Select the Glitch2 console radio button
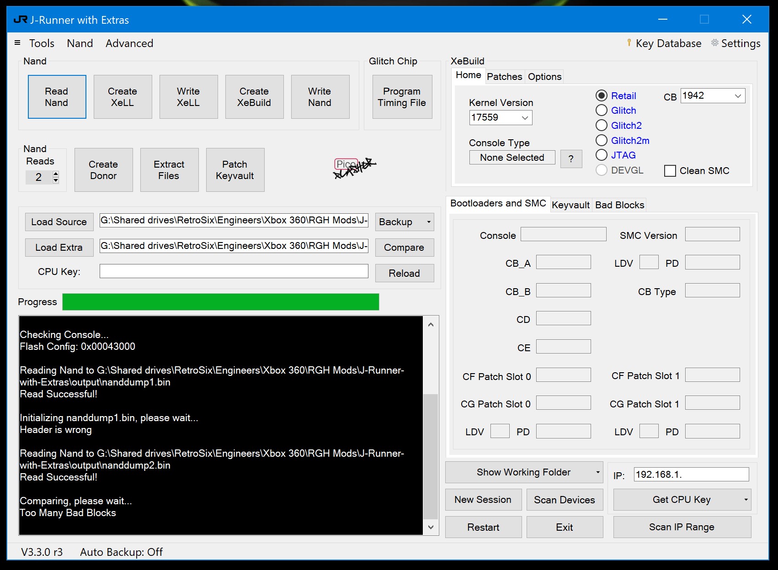The width and height of the screenshot is (778, 570). click(602, 125)
